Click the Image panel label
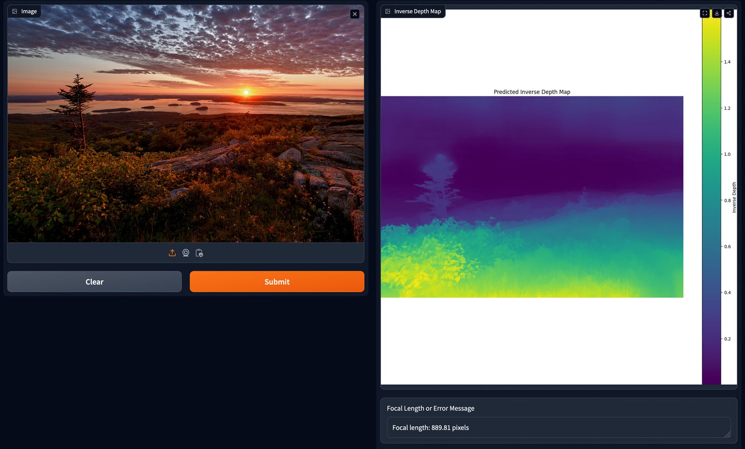Viewport: 745px width, 449px height. click(x=29, y=11)
